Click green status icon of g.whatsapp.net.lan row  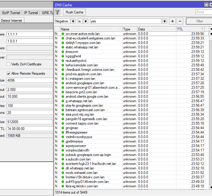[63, 101]
